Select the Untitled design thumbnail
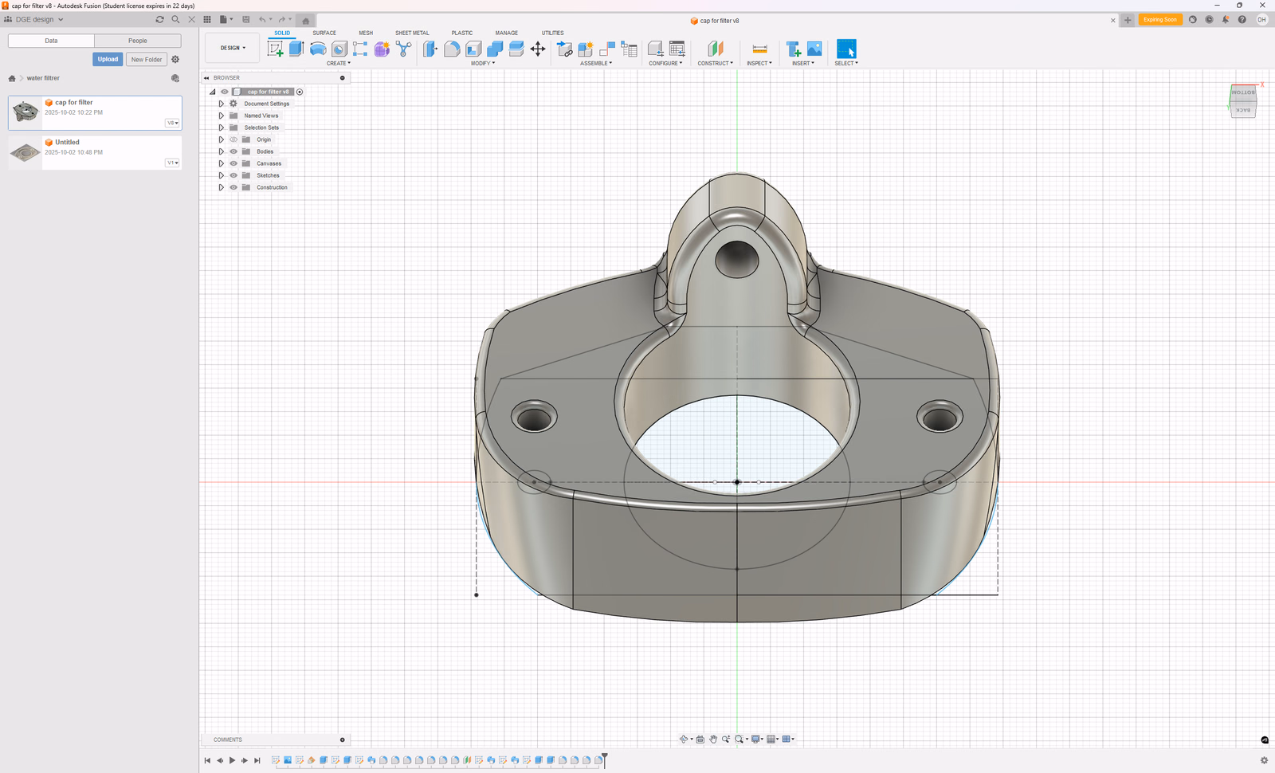 25,152
